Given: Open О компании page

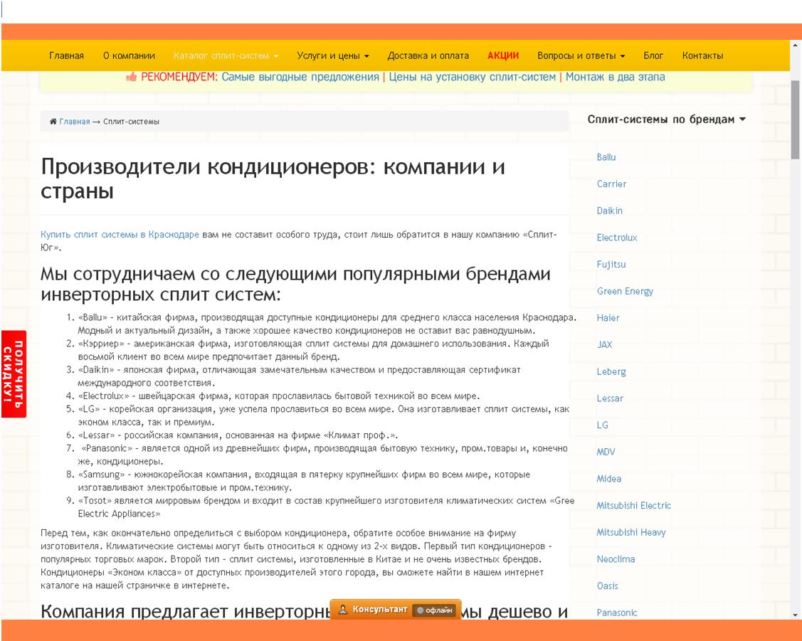Looking at the screenshot, I should 129,55.
